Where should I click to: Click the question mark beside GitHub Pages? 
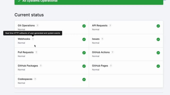coord(111,66)
